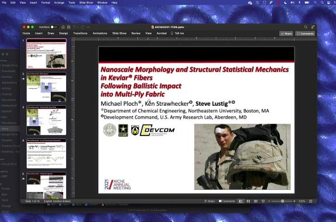
Task: Start slide show from status bar icon
Action: 263,201
